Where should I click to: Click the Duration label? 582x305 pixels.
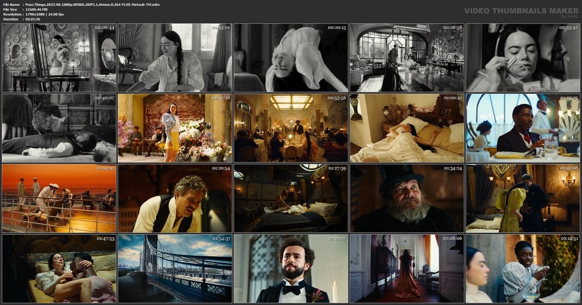(x=10, y=19)
